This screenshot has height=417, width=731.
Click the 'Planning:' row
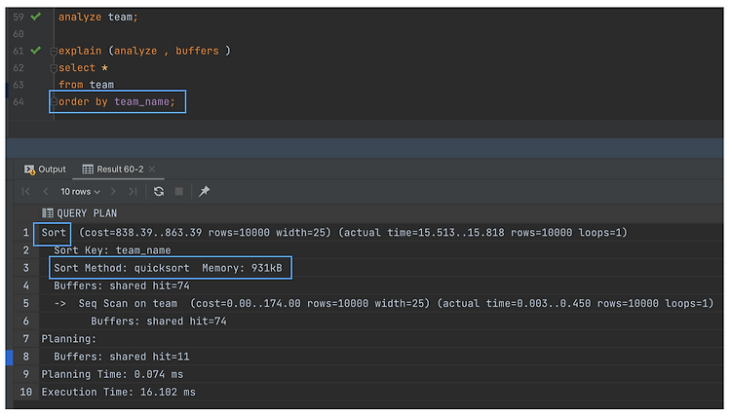[x=68, y=339]
